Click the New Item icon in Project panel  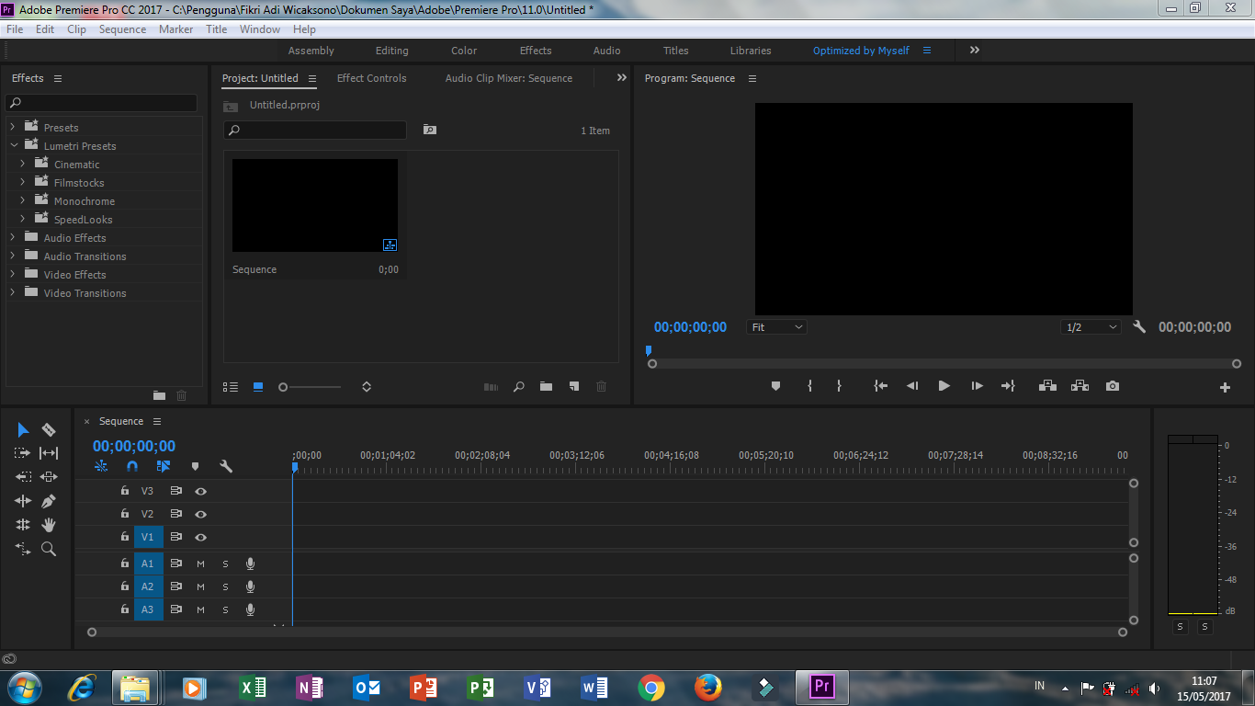point(573,387)
